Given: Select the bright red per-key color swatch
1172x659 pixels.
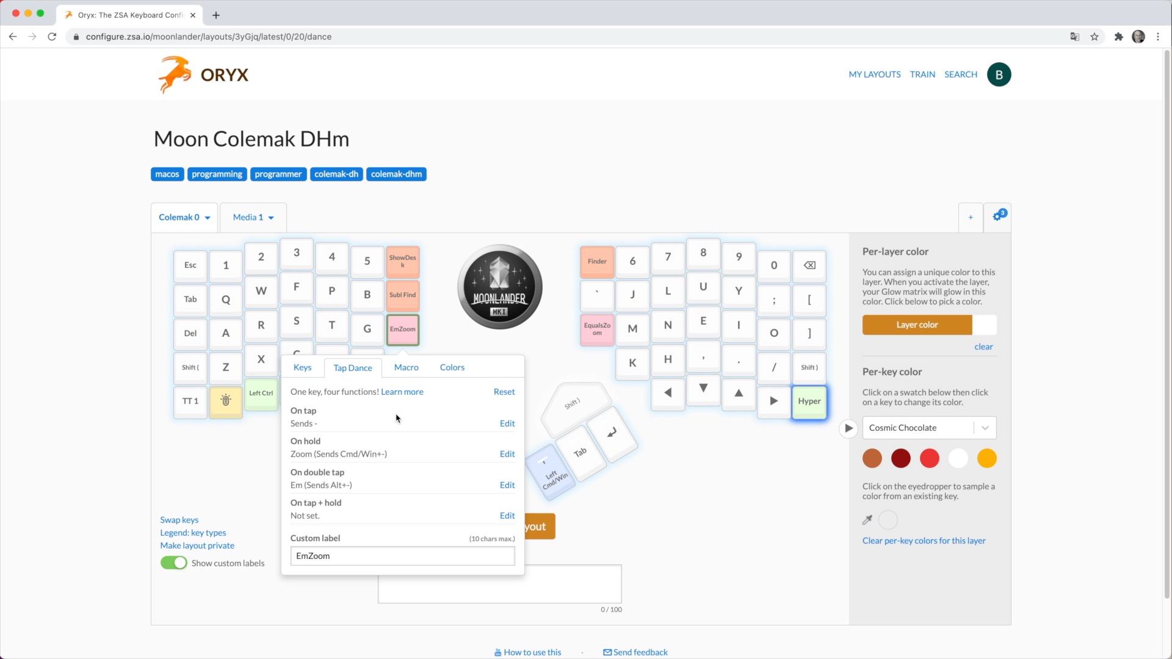Looking at the screenshot, I should click(x=930, y=459).
